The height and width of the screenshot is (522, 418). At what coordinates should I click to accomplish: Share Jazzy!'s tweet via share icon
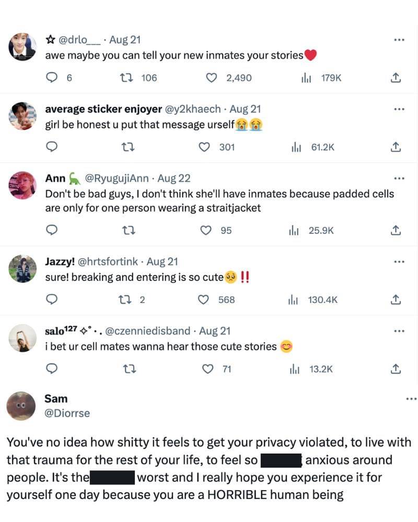pos(396,300)
